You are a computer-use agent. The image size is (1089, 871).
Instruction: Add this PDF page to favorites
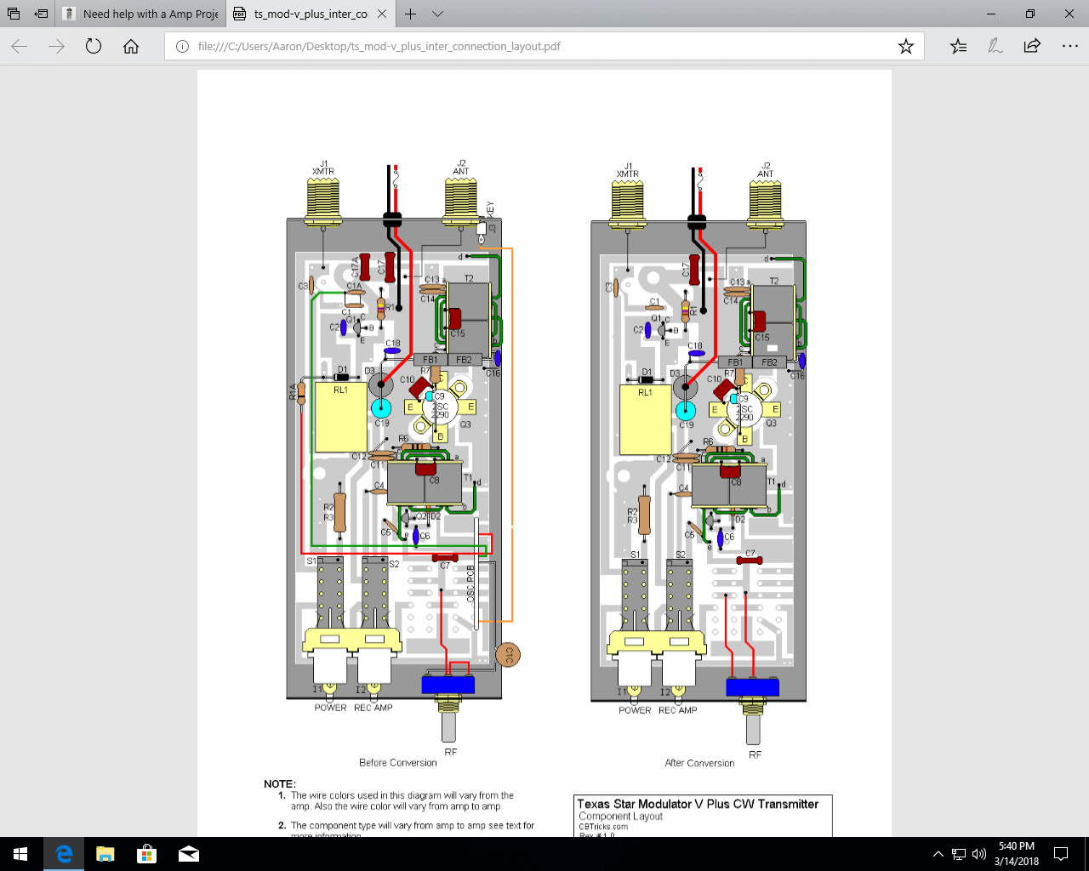point(905,46)
